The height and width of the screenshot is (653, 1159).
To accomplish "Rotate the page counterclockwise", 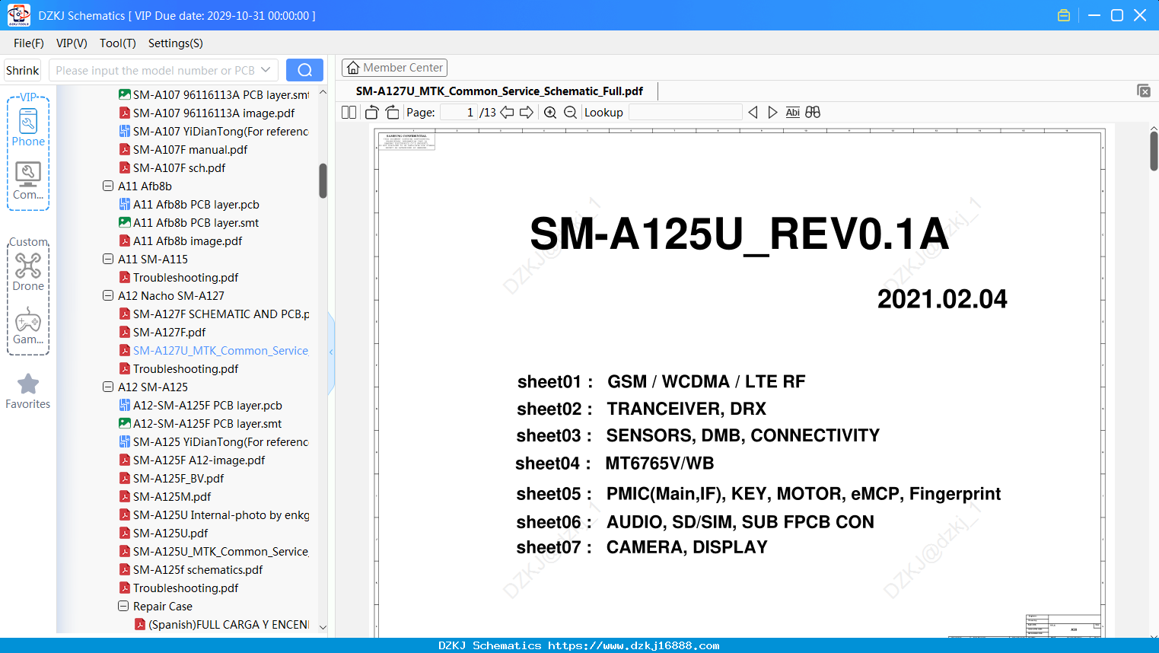I will pos(371,113).
